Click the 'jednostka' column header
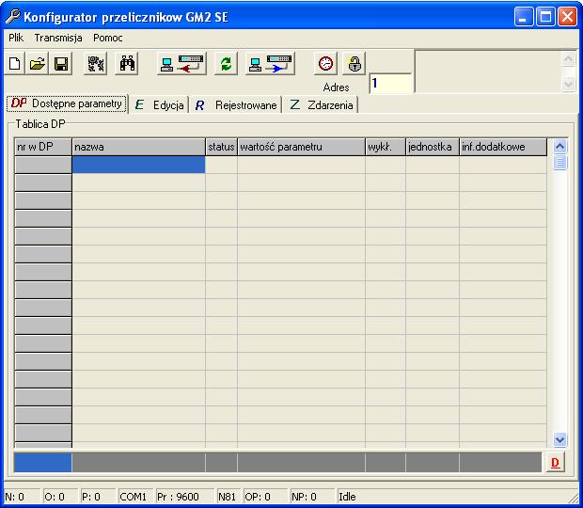Image resolution: width=583 pixels, height=508 pixels. pos(433,147)
